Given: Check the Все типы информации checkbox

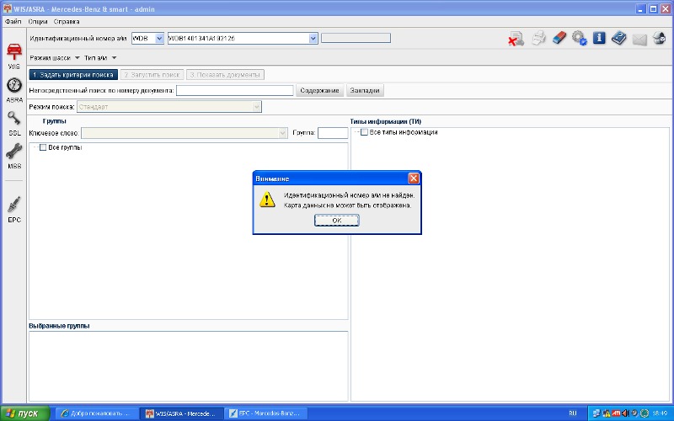Looking at the screenshot, I should click(x=364, y=132).
